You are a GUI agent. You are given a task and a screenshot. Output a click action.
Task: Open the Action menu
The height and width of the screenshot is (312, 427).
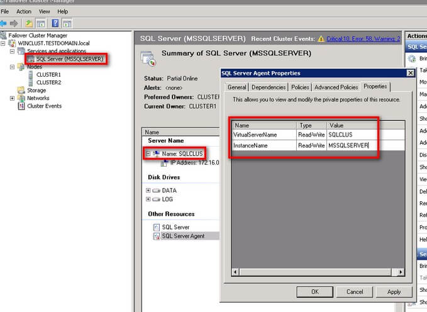[x=24, y=11]
